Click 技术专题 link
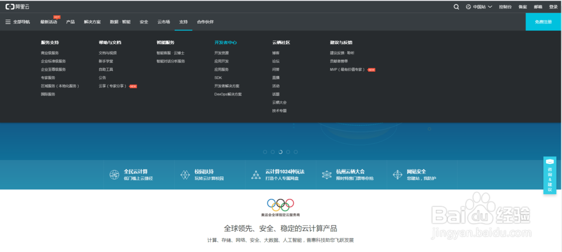 pos(279,111)
